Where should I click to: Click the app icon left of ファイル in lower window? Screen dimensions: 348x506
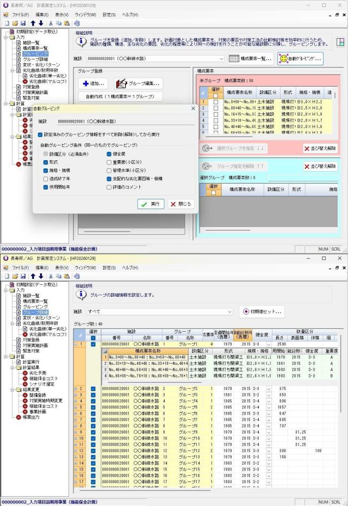pos(6,268)
